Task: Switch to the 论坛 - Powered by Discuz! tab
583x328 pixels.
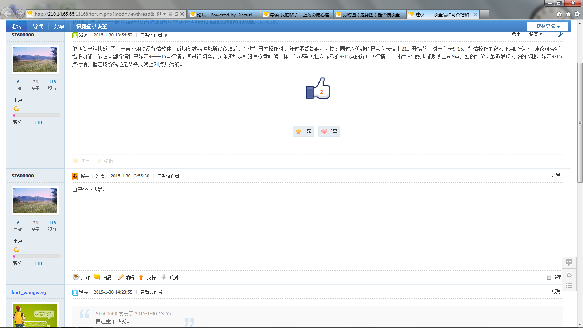Action: click(x=224, y=15)
